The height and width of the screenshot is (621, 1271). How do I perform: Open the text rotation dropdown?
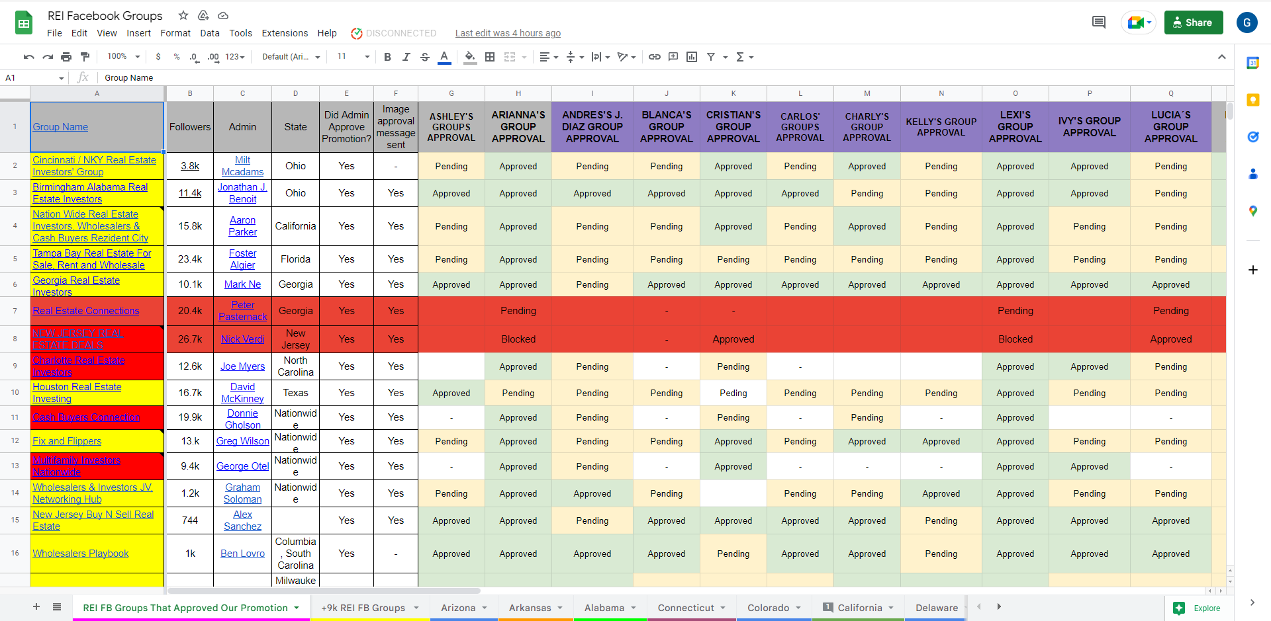[x=626, y=57]
